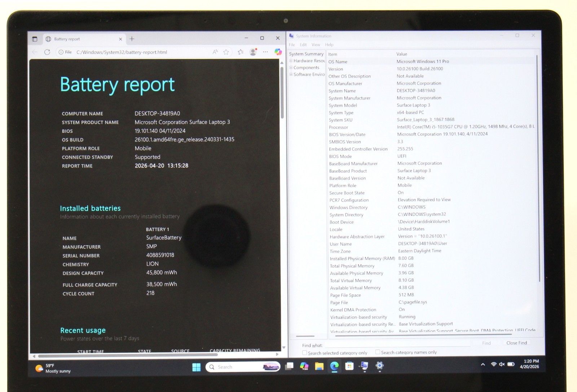
Task: Click the 38,500 mWh full charge value
Action: coord(162,284)
